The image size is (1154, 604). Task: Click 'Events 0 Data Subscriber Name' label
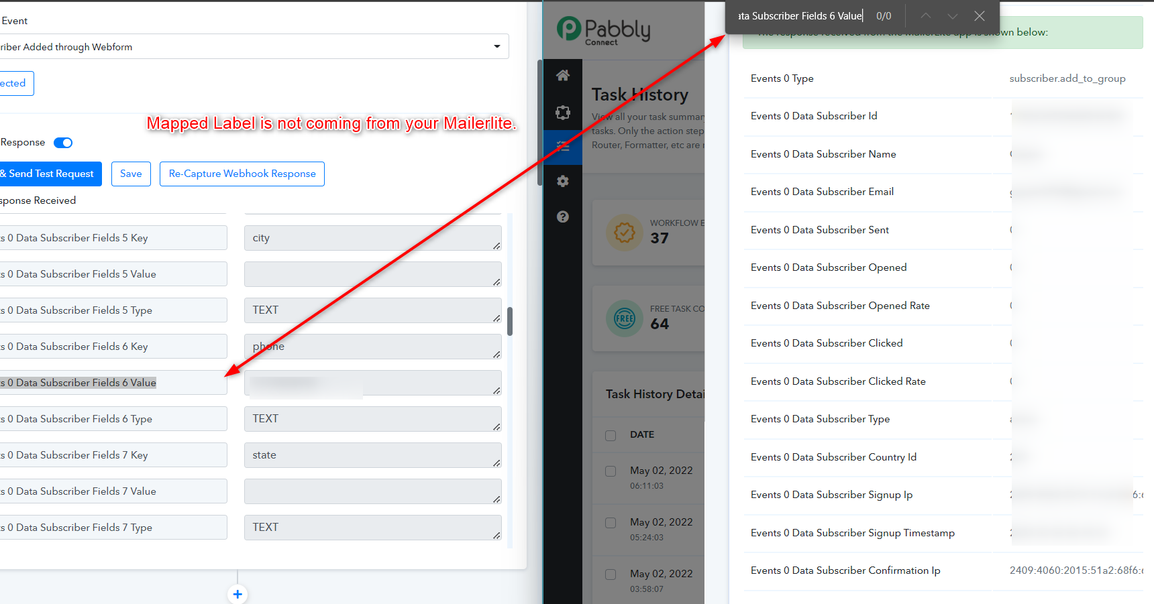click(823, 154)
